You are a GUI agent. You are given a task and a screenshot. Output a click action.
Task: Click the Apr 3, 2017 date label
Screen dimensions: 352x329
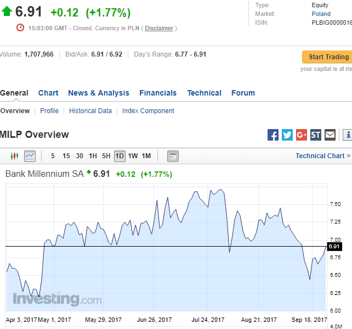coord(21,320)
